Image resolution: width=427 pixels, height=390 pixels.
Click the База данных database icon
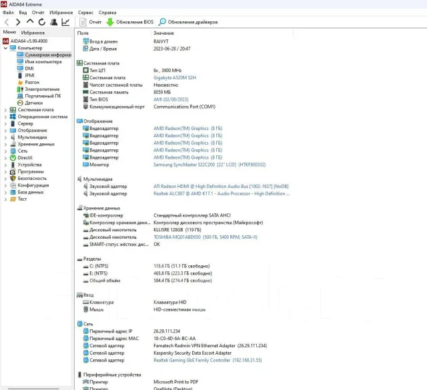tap(13, 192)
